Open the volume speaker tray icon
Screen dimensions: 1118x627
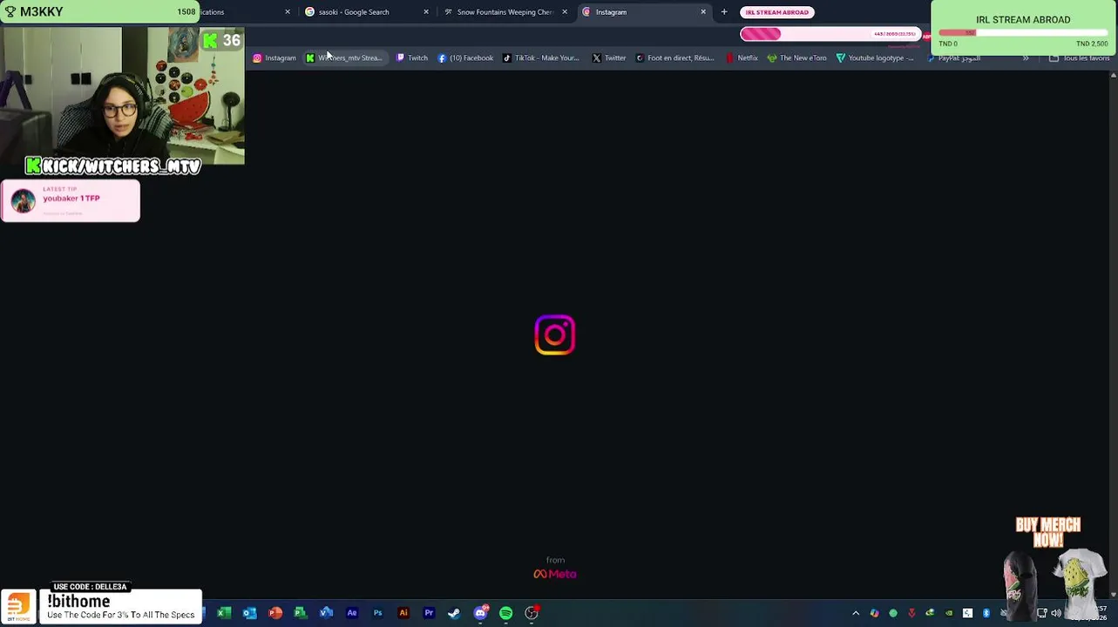tap(1056, 613)
